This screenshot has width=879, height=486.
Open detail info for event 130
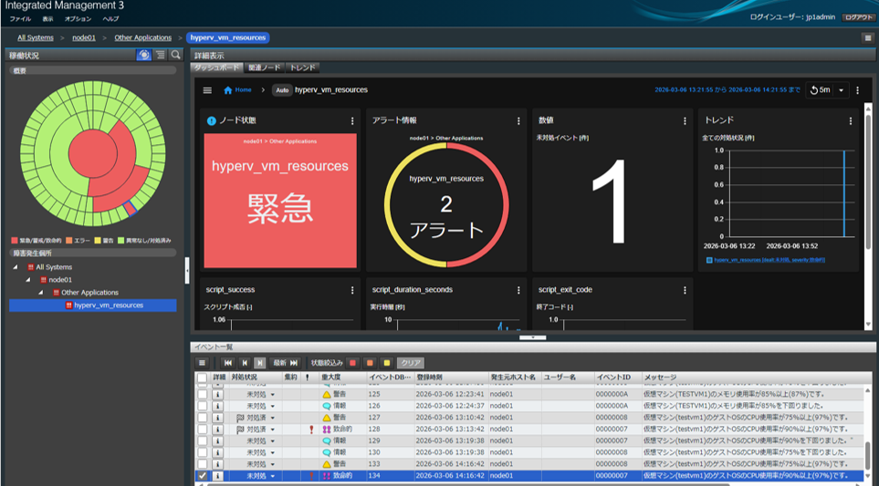tap(217, 452)
